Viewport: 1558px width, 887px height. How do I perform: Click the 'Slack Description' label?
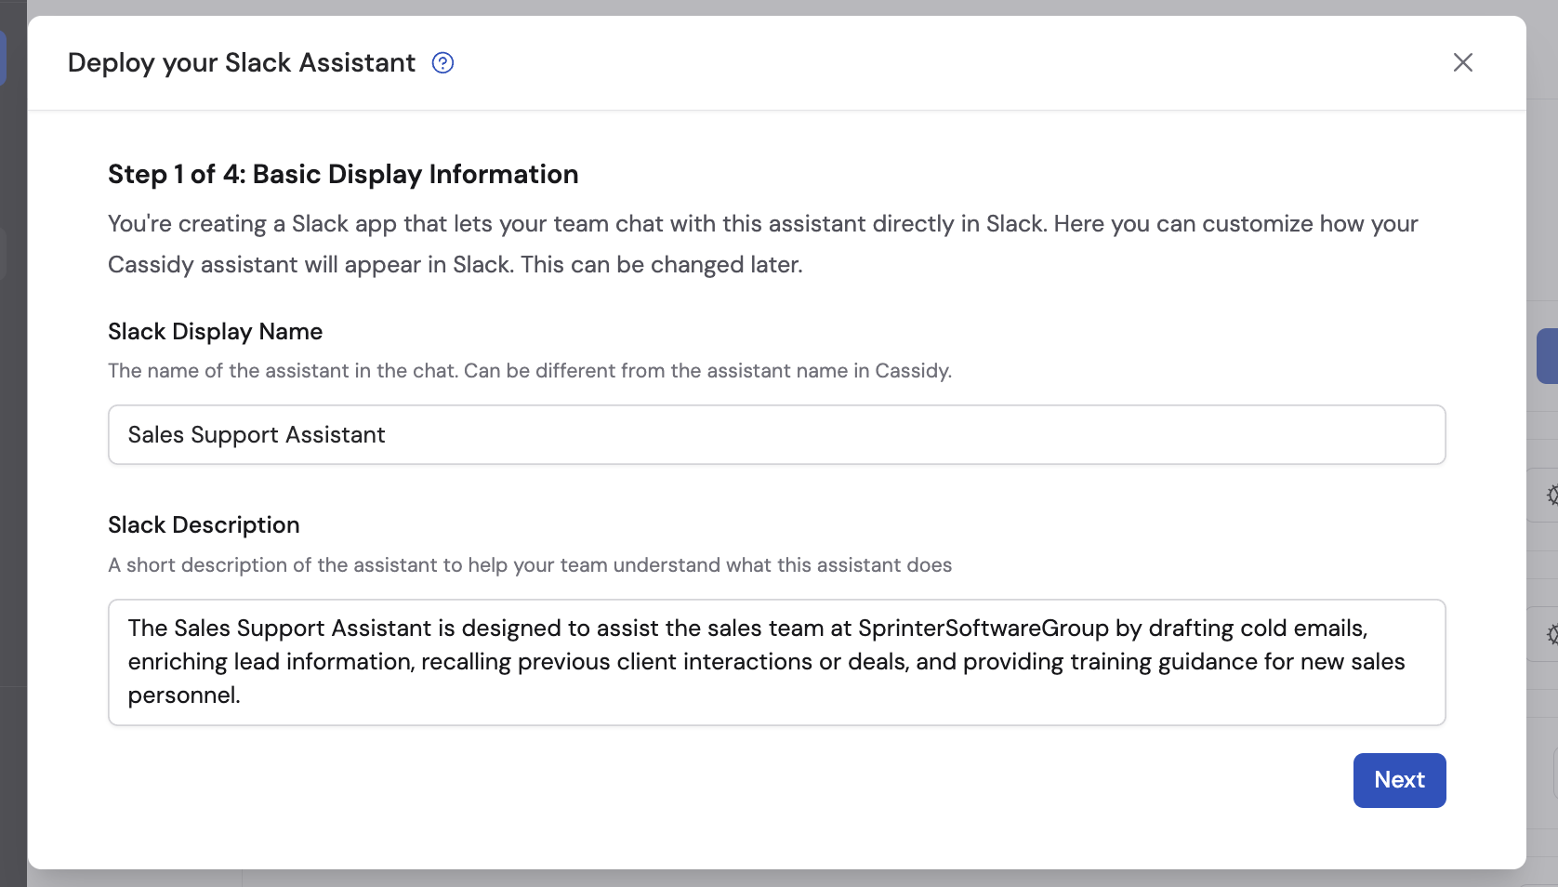(204, 524)
